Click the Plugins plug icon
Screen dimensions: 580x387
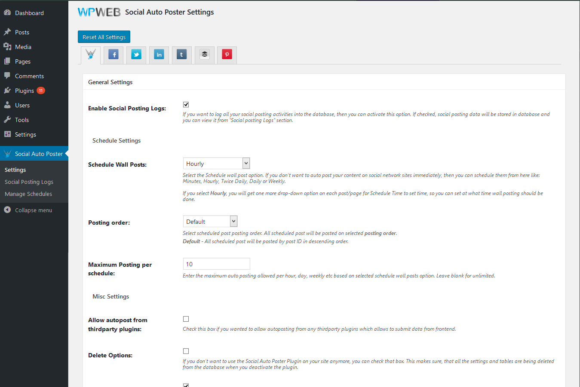tap(7, 90)
